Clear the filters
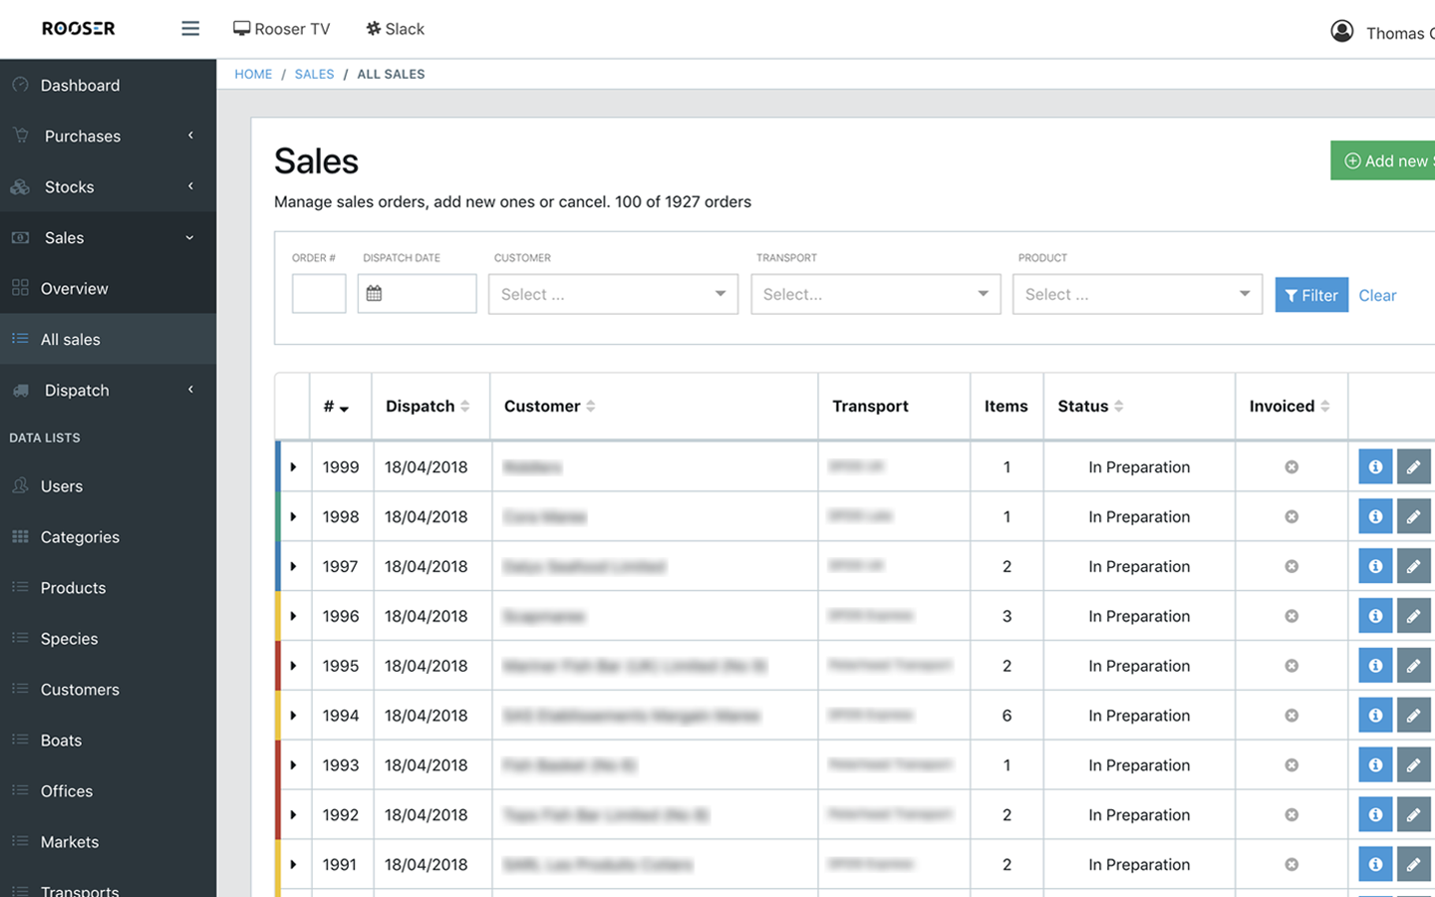Screen dimensions: 1435x897 click(x=1377, y=295)
